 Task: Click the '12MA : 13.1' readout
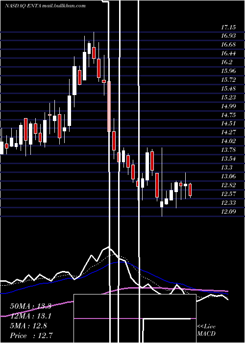[x=30, y=316]
